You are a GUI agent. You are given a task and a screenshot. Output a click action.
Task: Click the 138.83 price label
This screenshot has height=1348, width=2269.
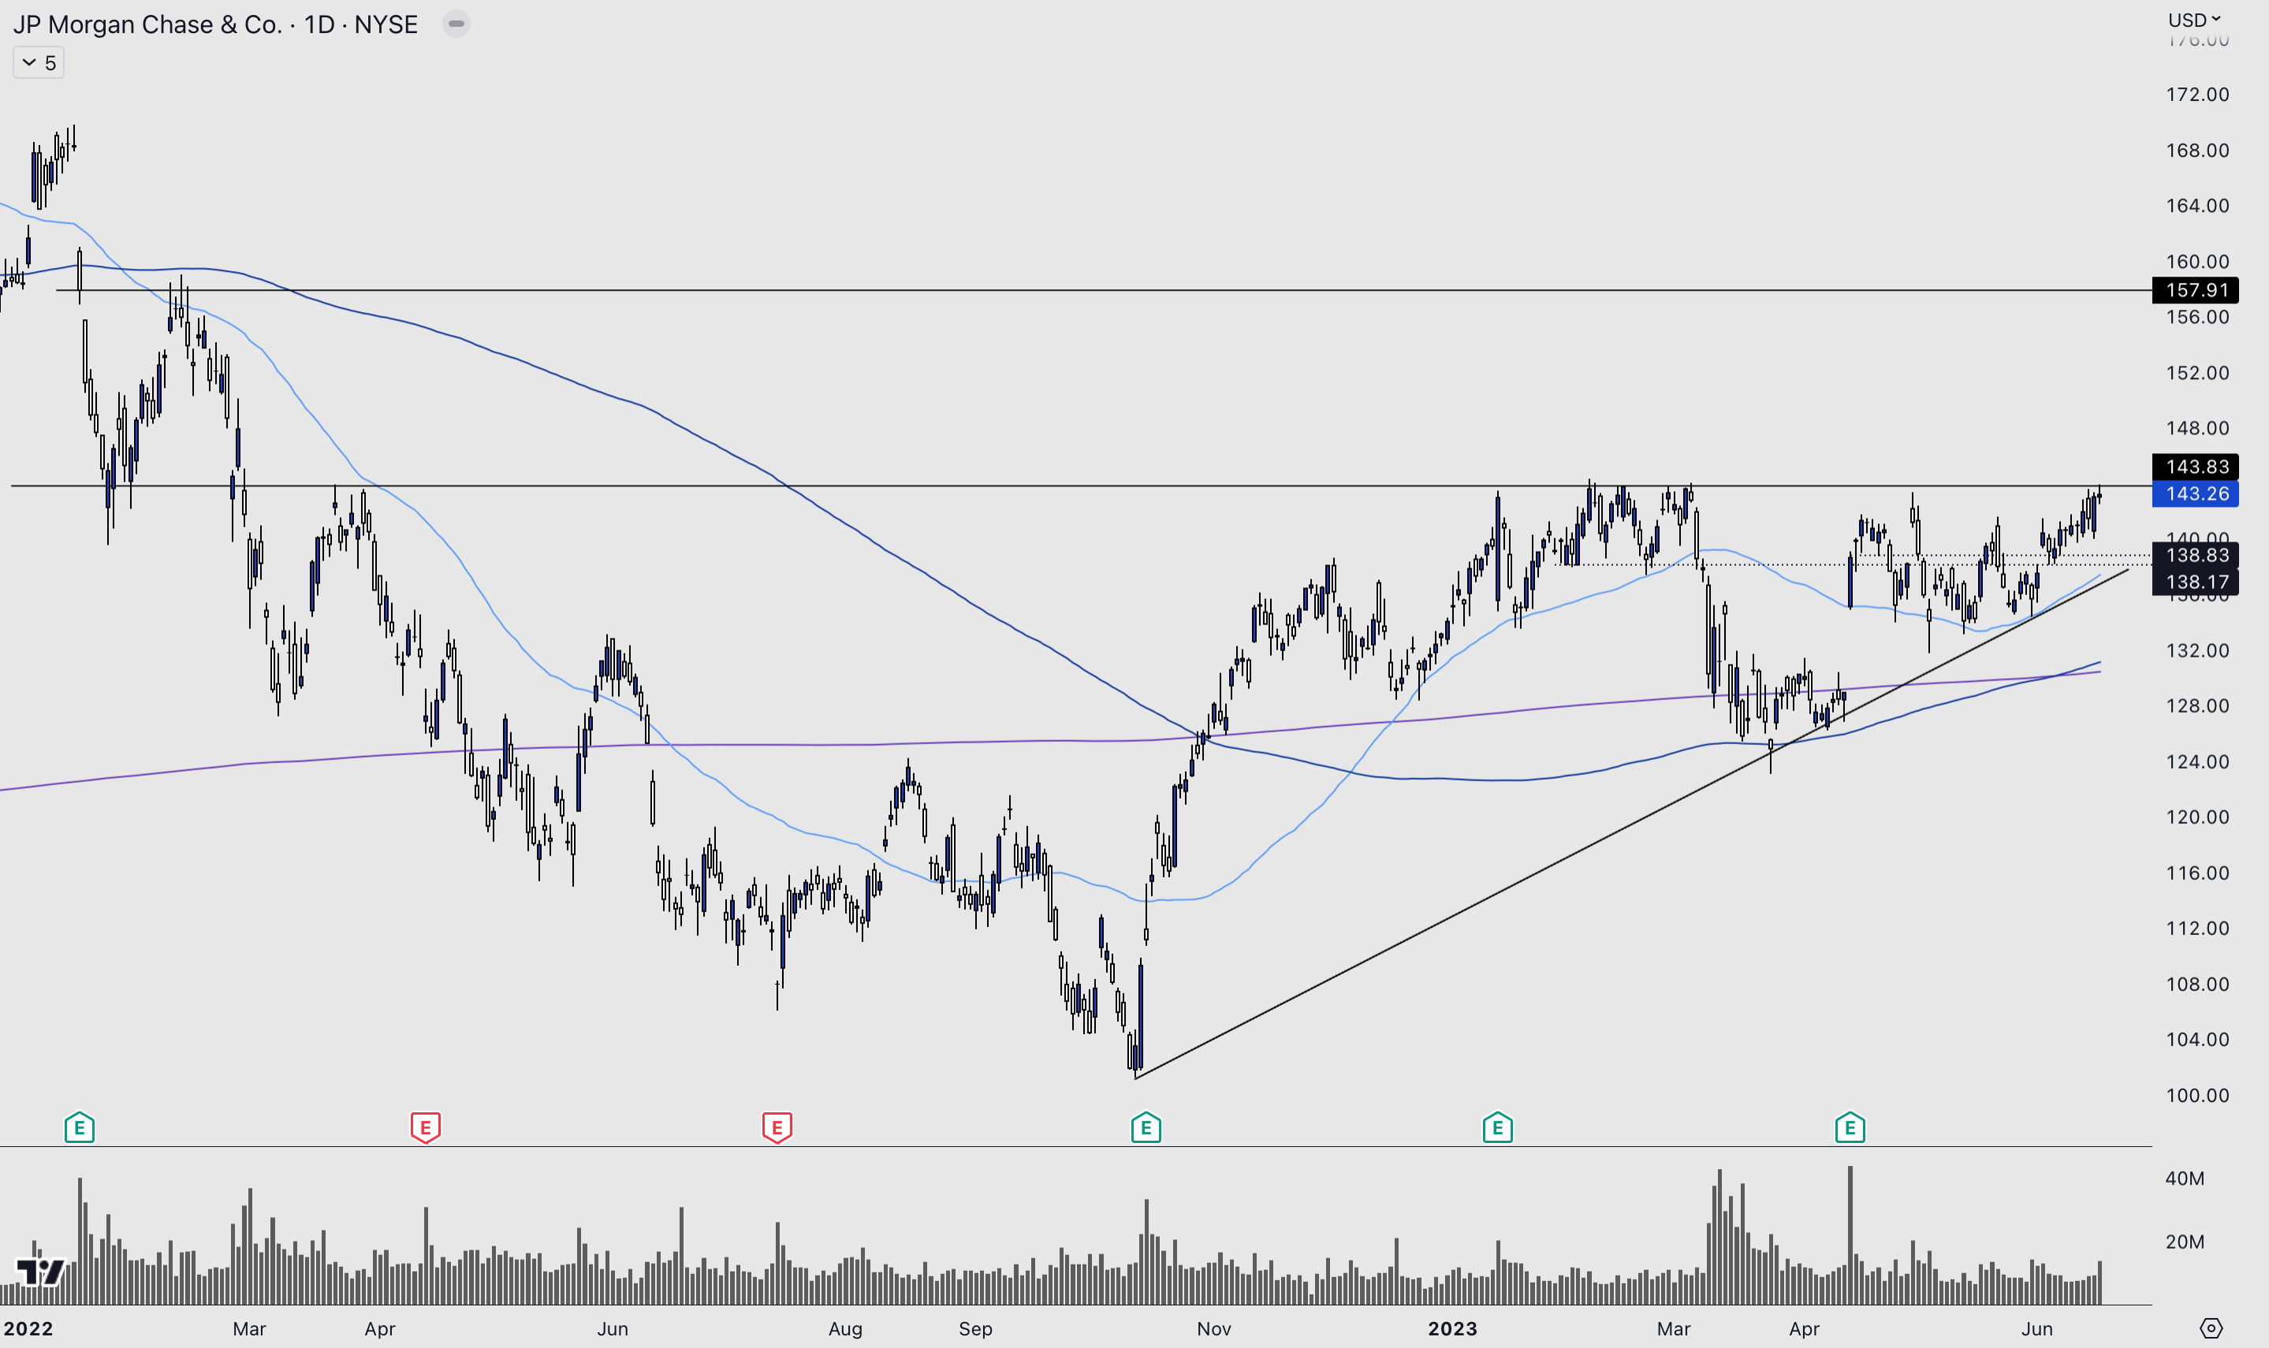pos(2196,555)
